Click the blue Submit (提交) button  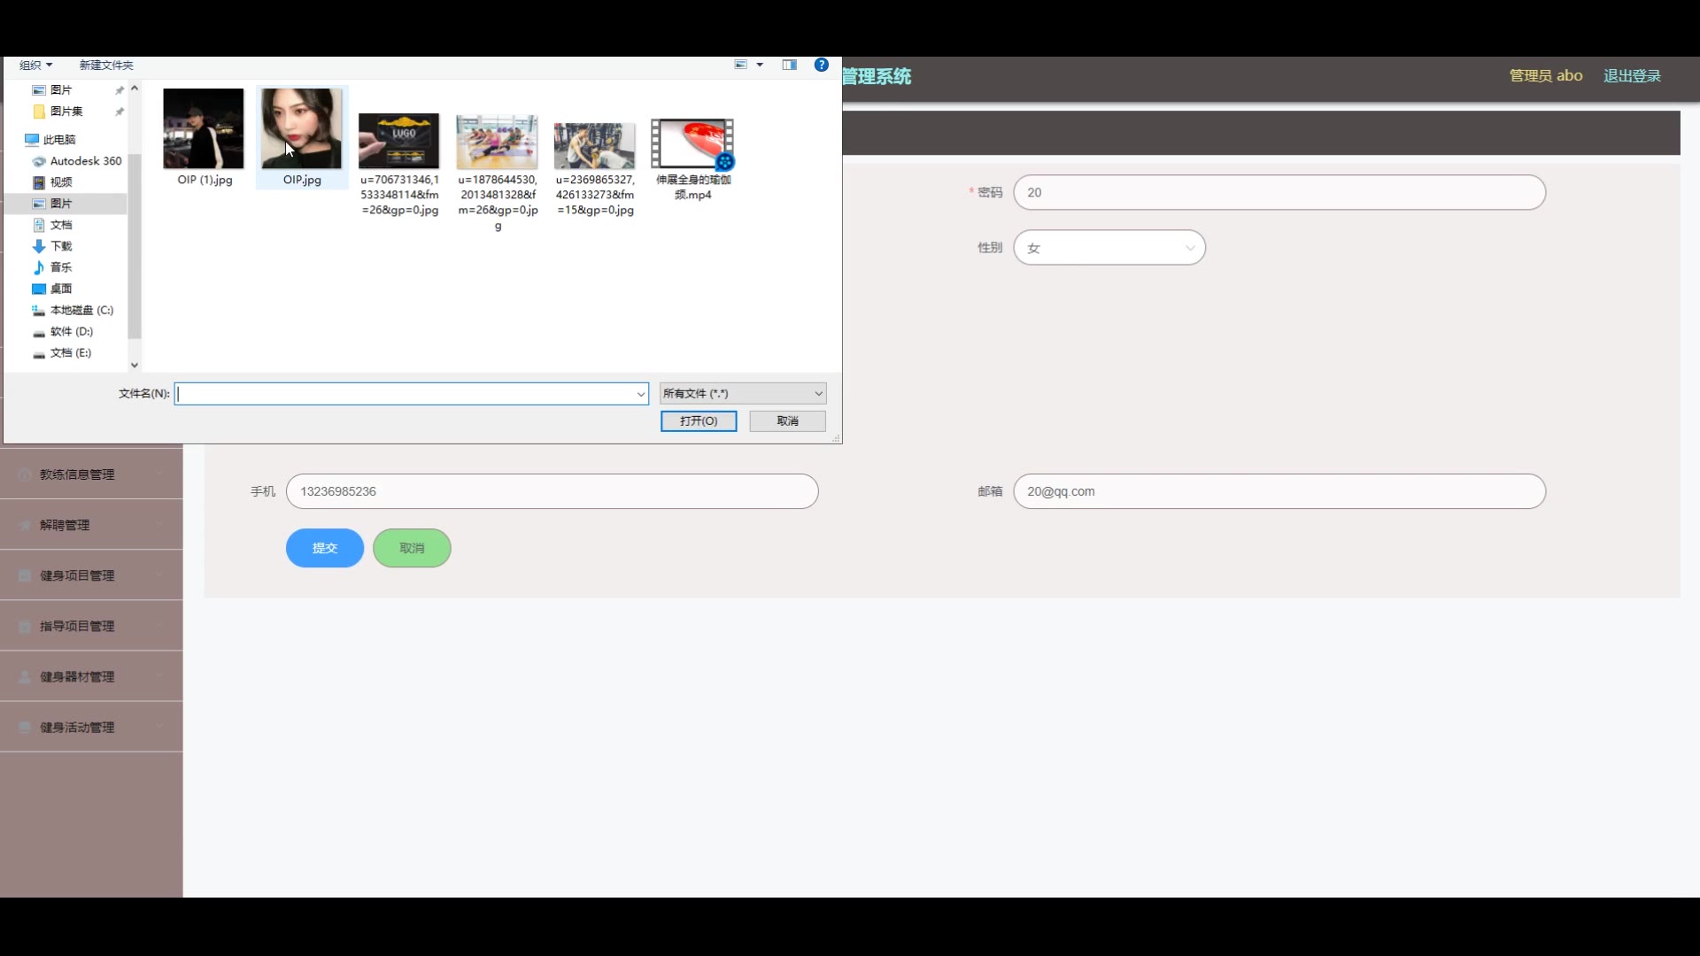tap(324, 548)
